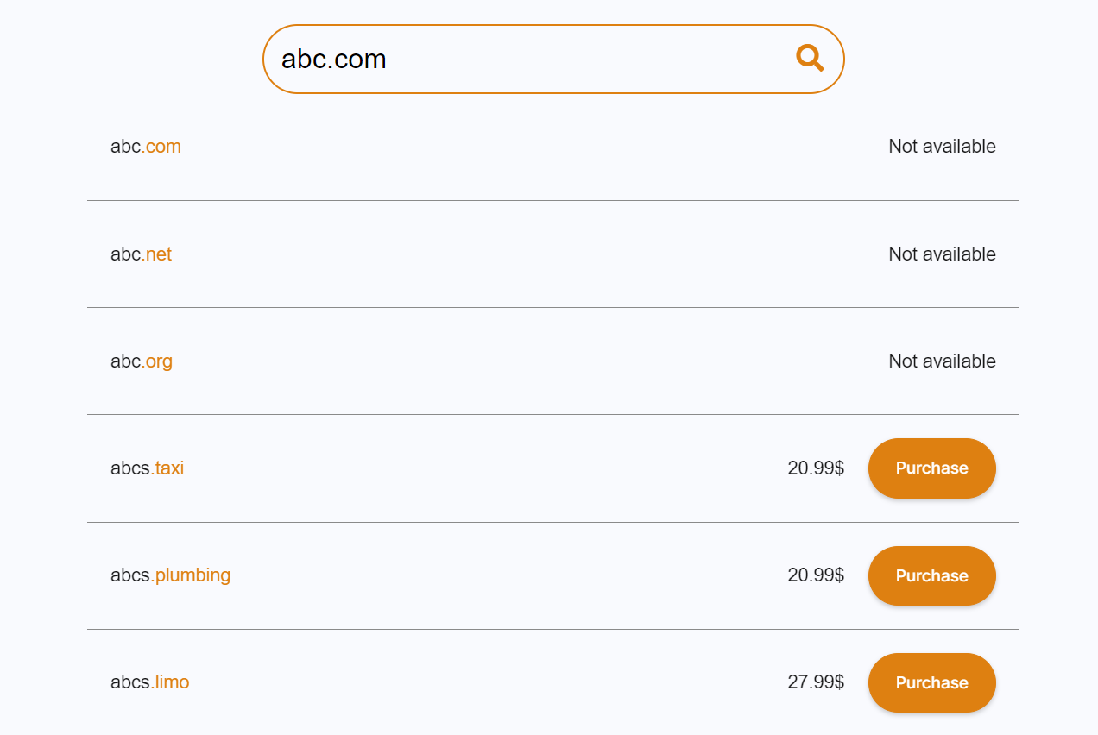Purchase the abcs.limo domain
The height and width of the screenshot is (735, 1098).
pyautogui.click(x=931, y=682)
